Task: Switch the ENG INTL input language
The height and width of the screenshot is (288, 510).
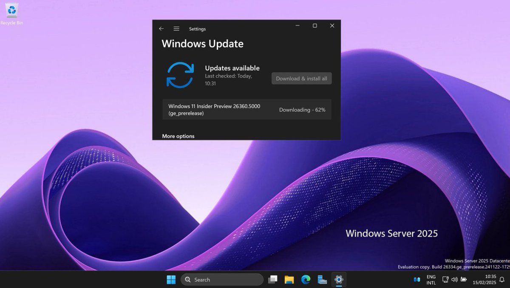Action: [x=431, y=280]
